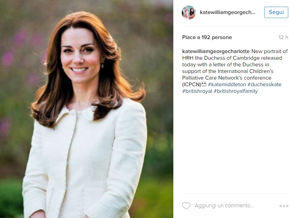View who liked via Piace a 192 persone

[x=207, y=37]
